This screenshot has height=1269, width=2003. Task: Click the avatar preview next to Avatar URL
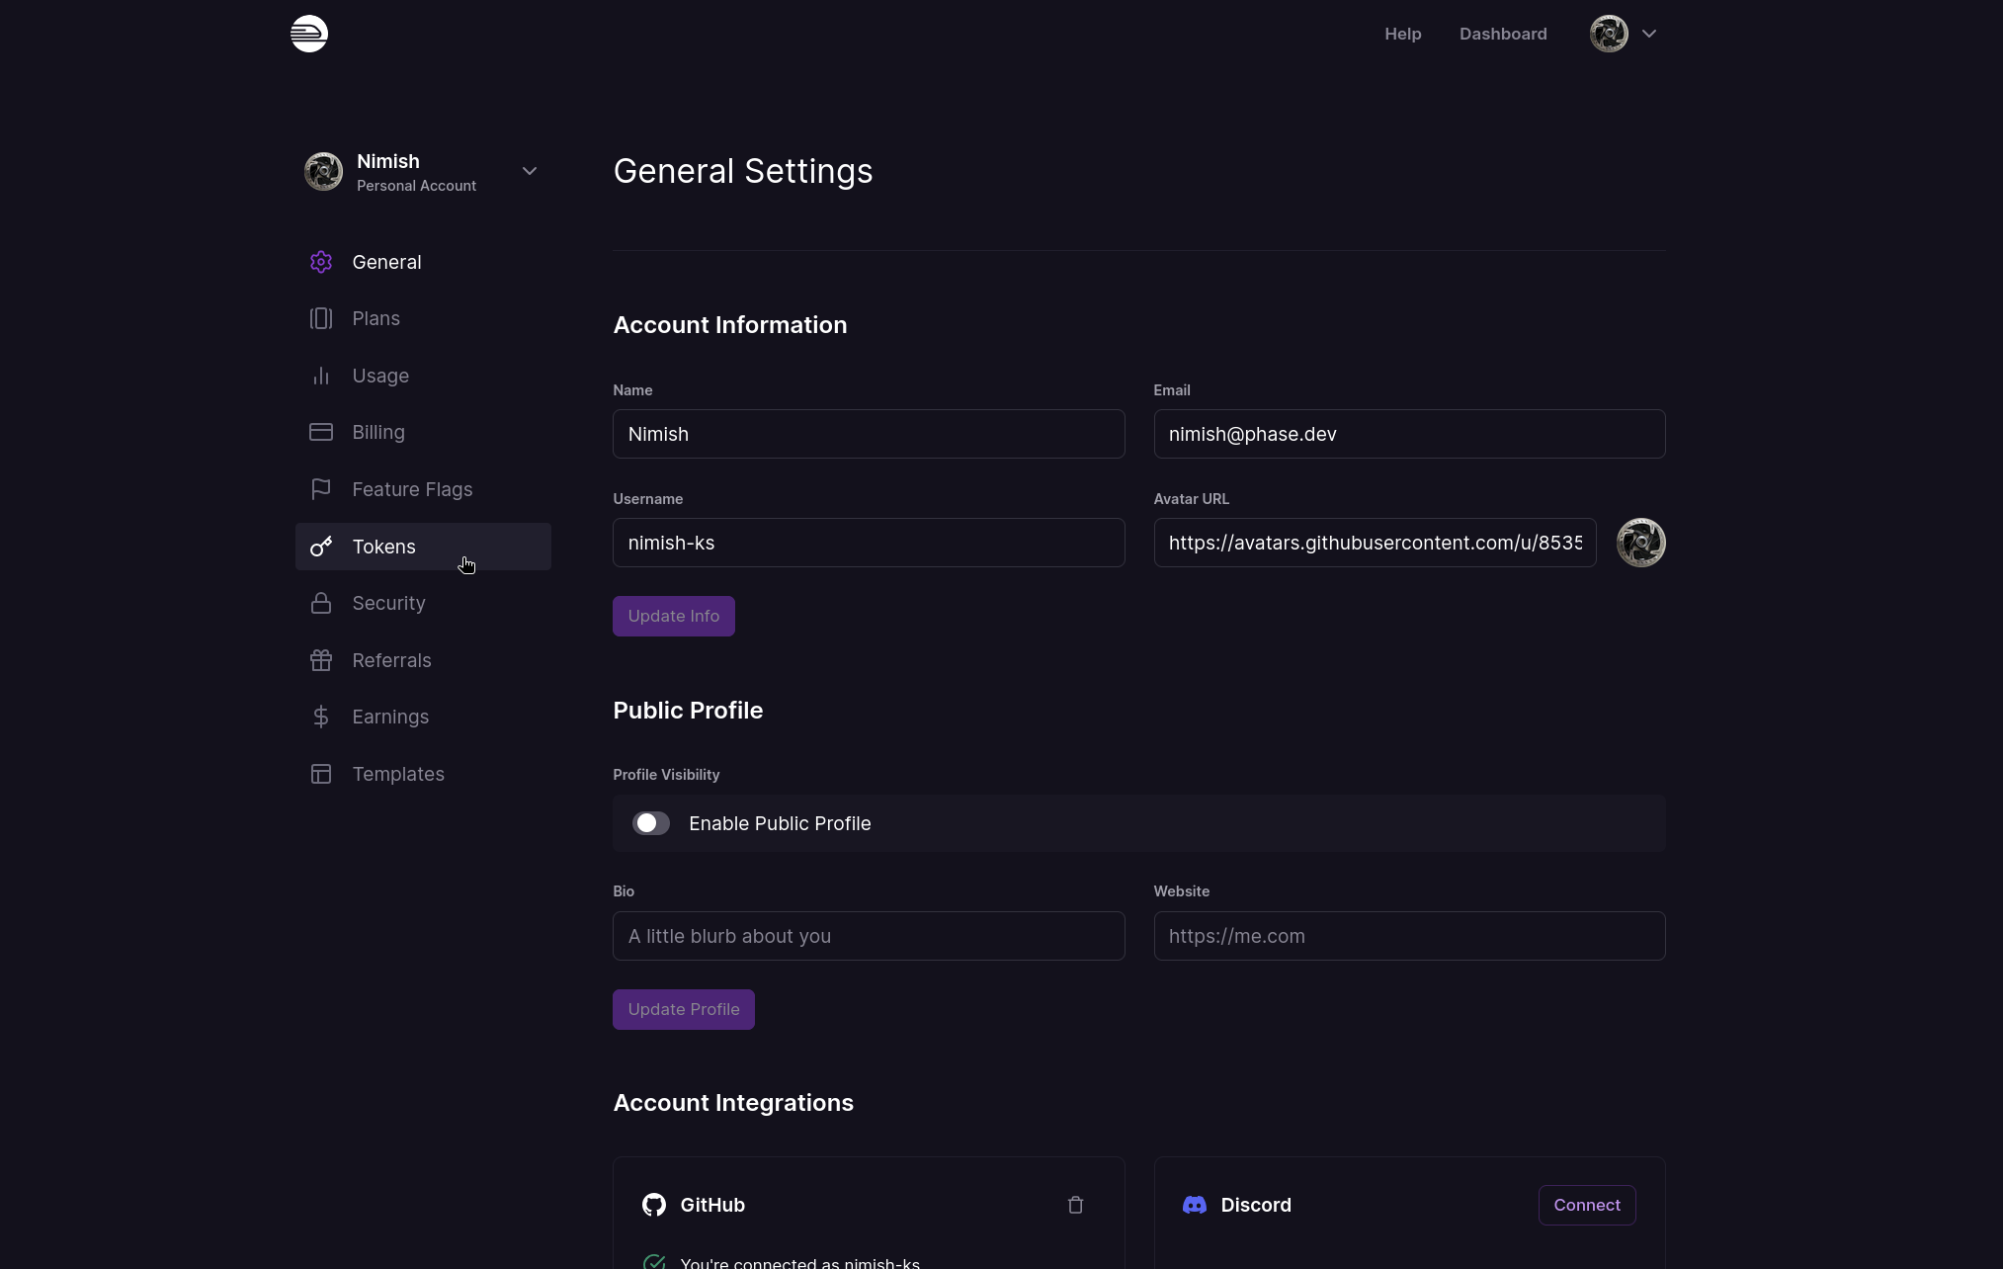tap(1640, 543)
